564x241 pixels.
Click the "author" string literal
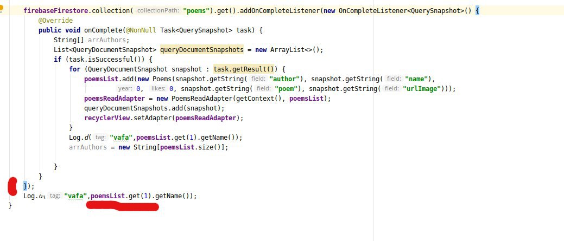click(x=285, y=79)
